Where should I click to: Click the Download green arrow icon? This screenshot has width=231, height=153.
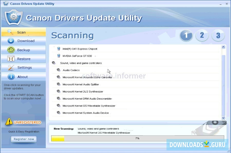tap(10, 41)
